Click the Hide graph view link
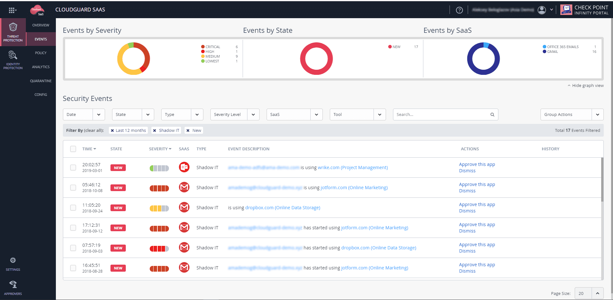 coord(587,86)
